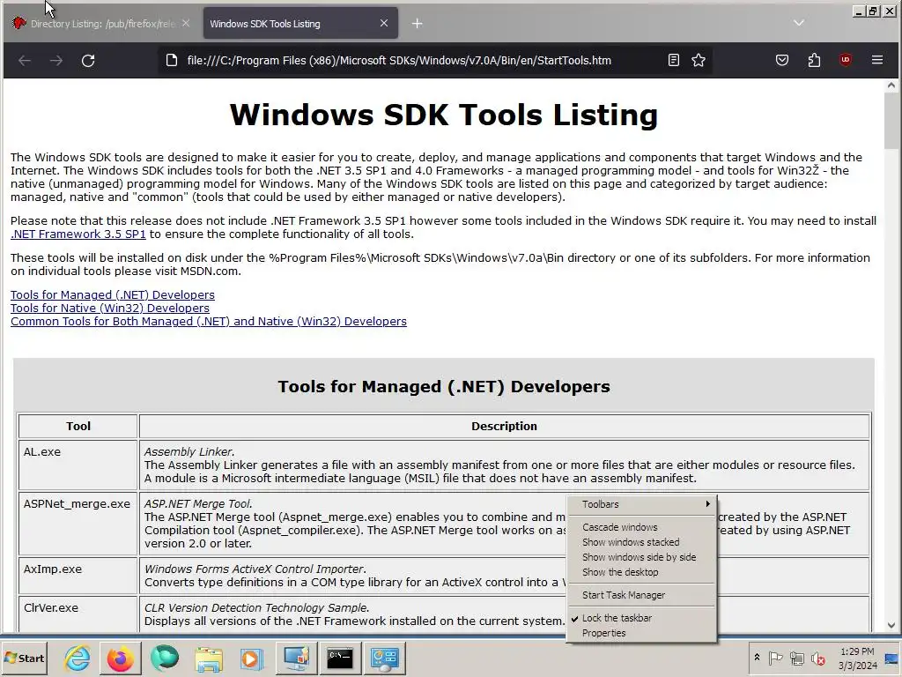Screen dimensions: 902x677
Task: Open Tools for Managed (.NET) Developers link
Action: pos(113,294)
